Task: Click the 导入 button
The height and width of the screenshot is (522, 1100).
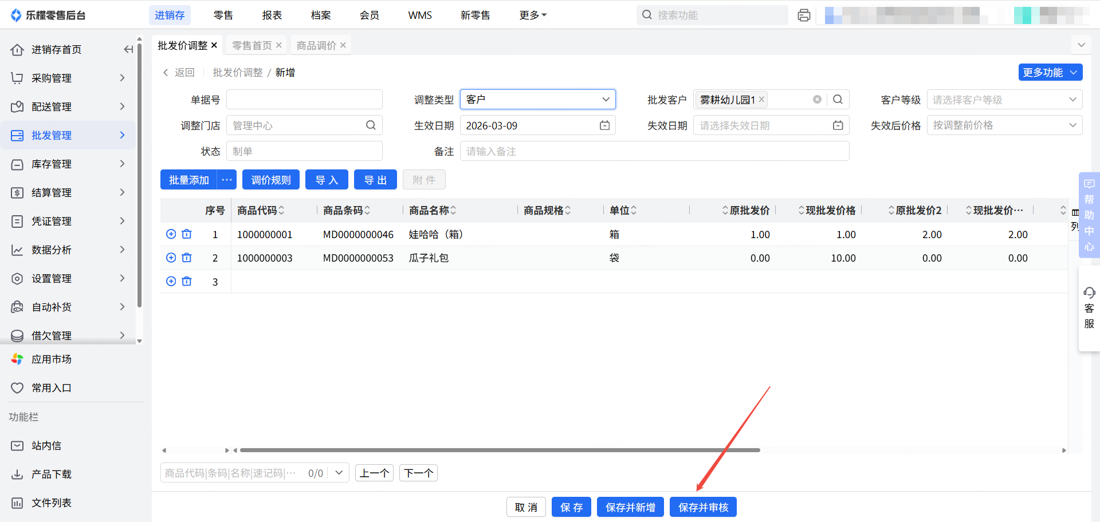Action: (327, 180)
